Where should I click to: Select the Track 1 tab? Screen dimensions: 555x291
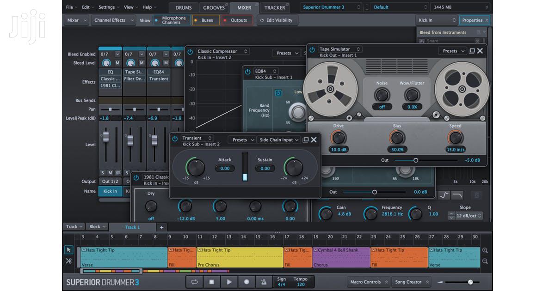point(132,227)
